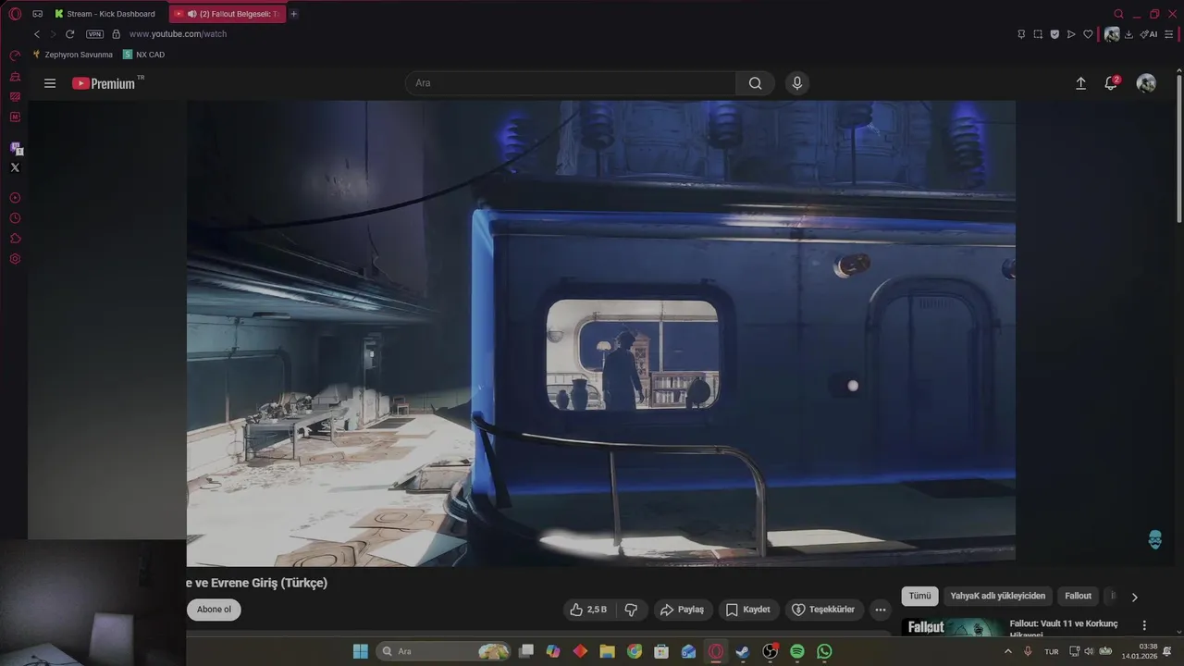The image size is (1184, 666).
Task: Open Steam from the taskbar
Action: [x=742, y=651]
